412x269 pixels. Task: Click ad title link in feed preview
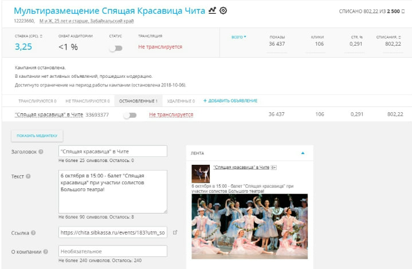click(241, 167)
